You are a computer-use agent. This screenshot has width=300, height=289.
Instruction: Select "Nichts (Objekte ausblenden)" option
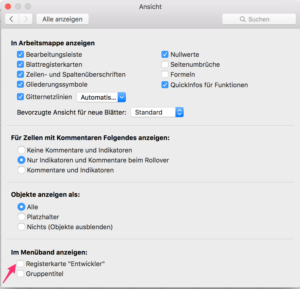[21, 227]
